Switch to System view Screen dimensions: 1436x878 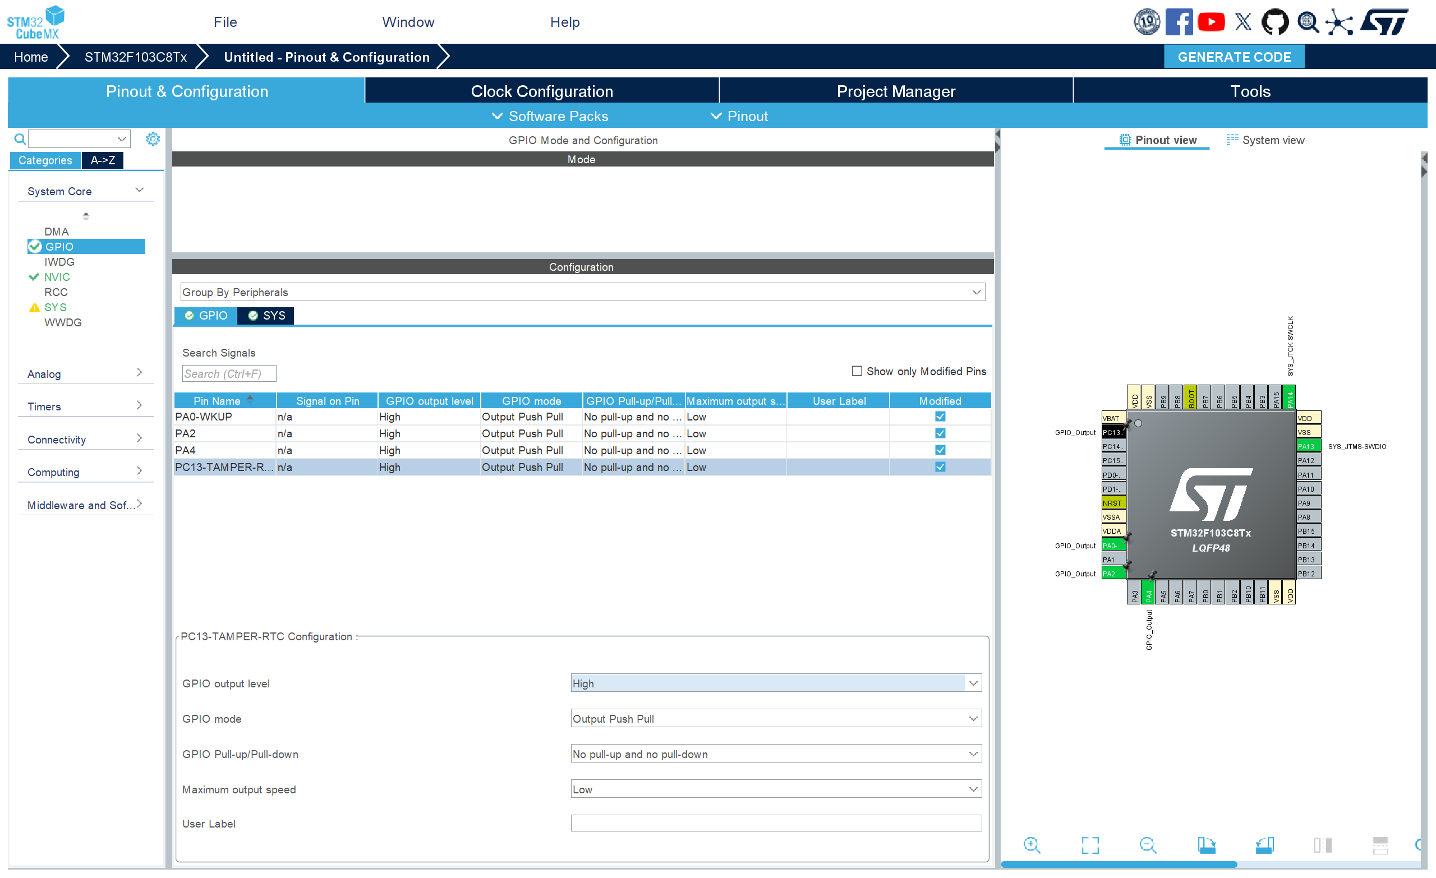(x=1265, y=140)
